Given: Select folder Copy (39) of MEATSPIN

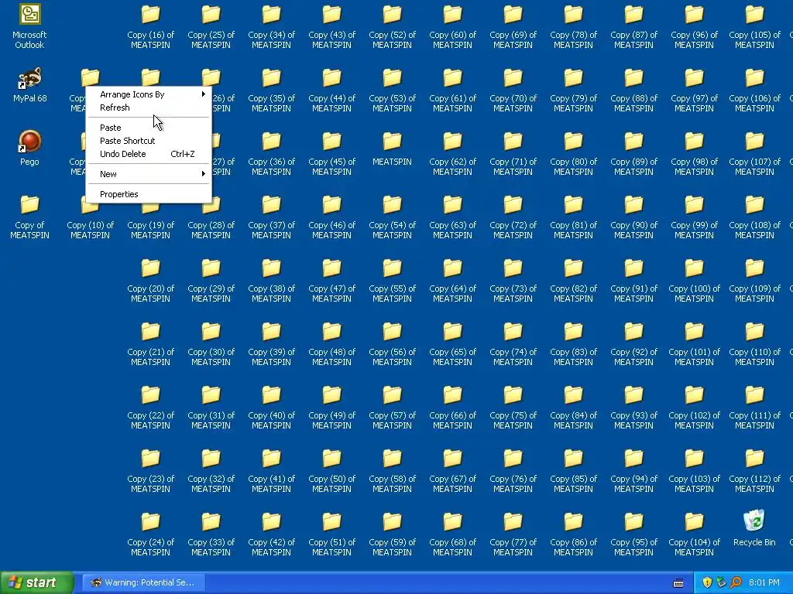Looking at the screenshot, I should point(271,343).
